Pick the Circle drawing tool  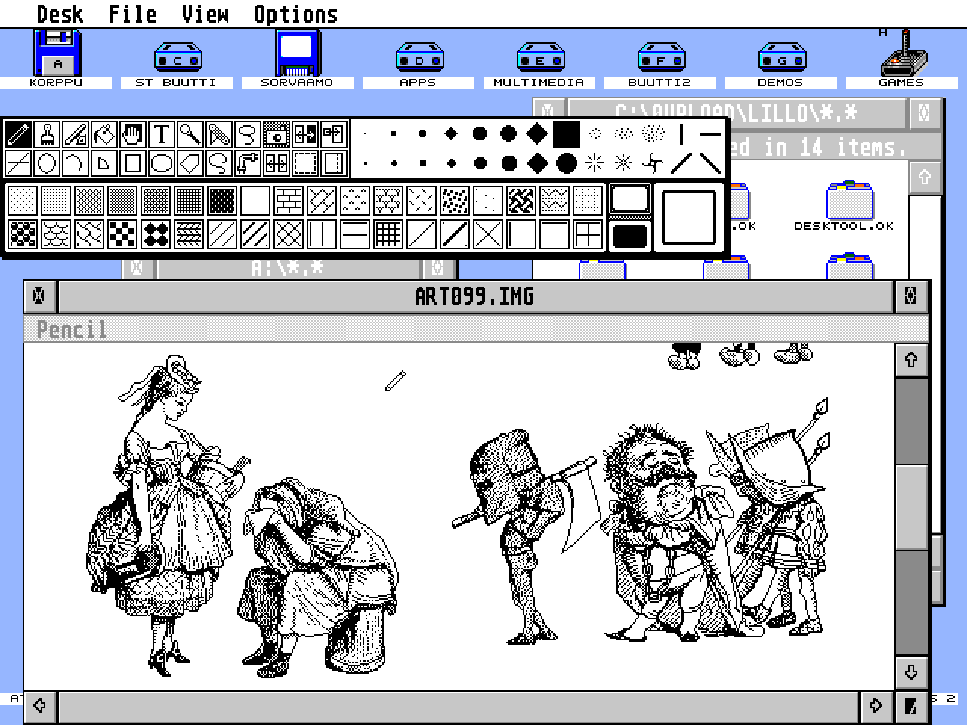[x=47, y=162]
